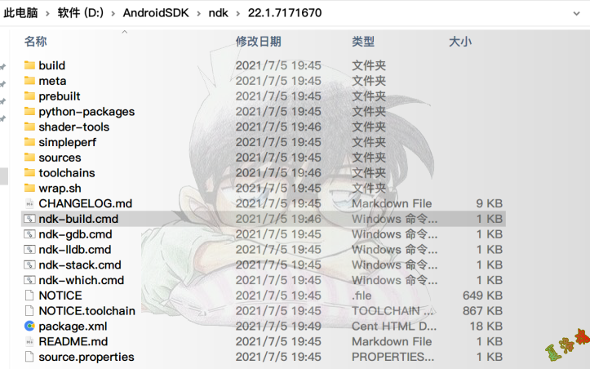Click the ndk-stack.cmd script icon
Viewport: 590px width, 369px height.
pos(29,265)
